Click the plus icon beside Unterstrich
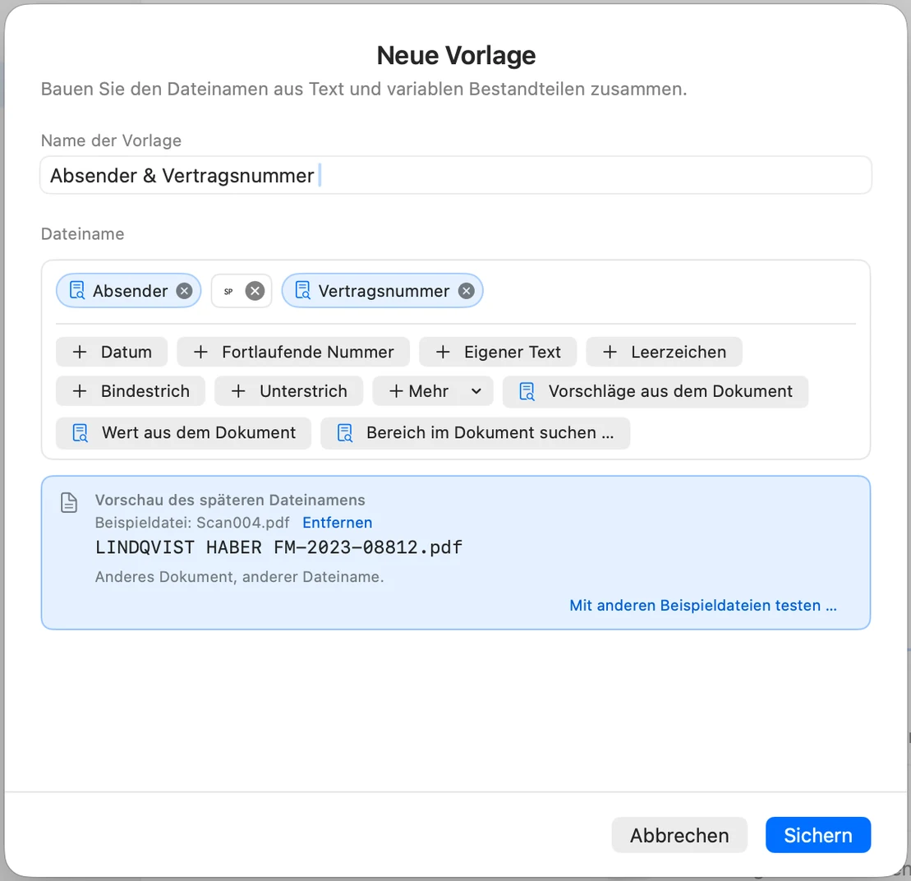Viewport: 911px width, 881px height. click(x=238, y=391)
